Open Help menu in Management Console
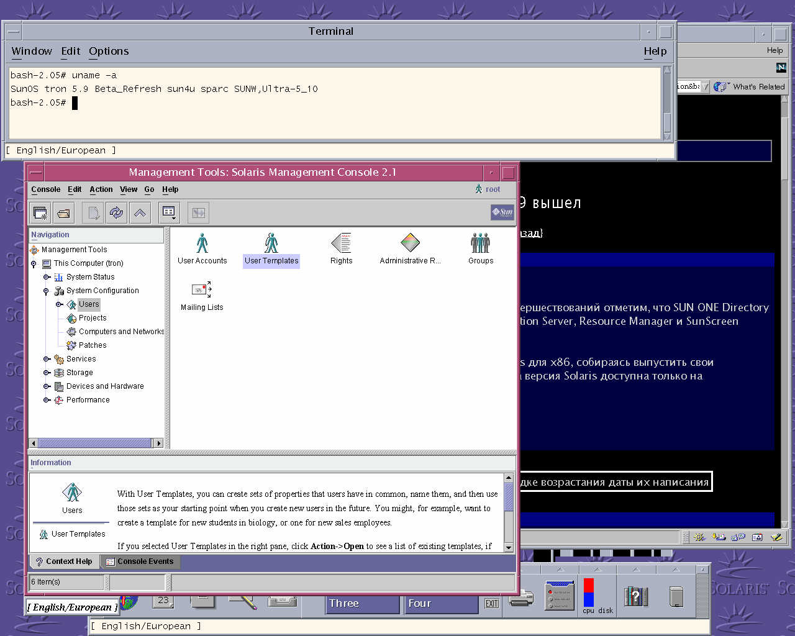Screen dimensions: 795x636 pyautogui.click(x=170, y=189)
